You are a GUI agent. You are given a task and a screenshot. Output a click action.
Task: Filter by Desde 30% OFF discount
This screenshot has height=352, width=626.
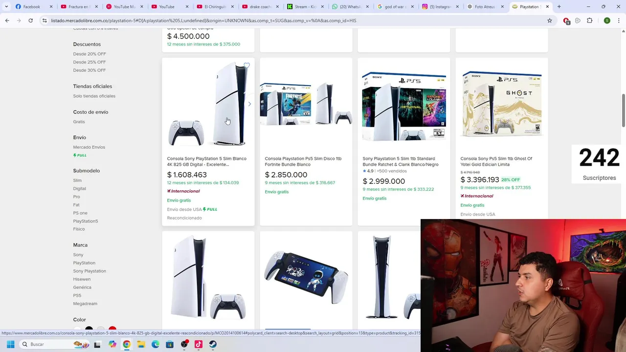coord(89,70)
